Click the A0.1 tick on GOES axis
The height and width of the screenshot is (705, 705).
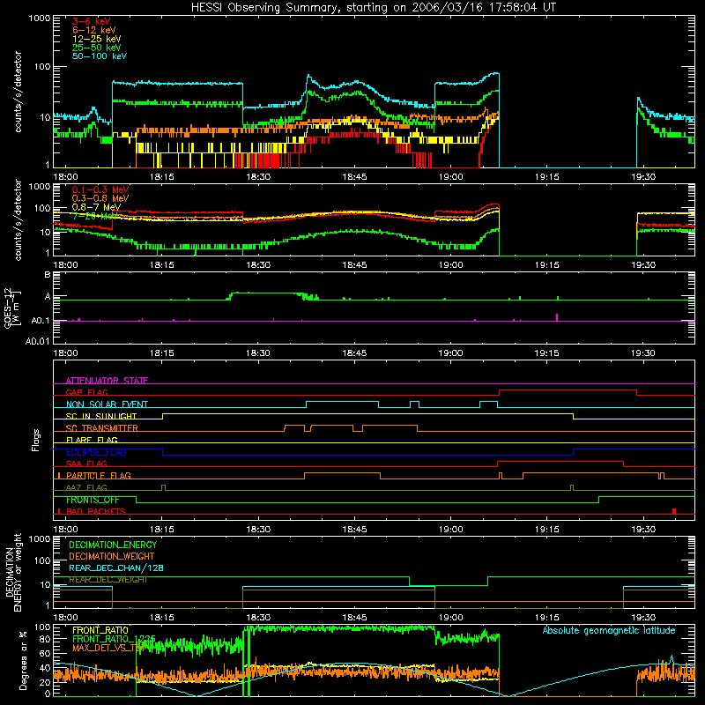(41, 321)
